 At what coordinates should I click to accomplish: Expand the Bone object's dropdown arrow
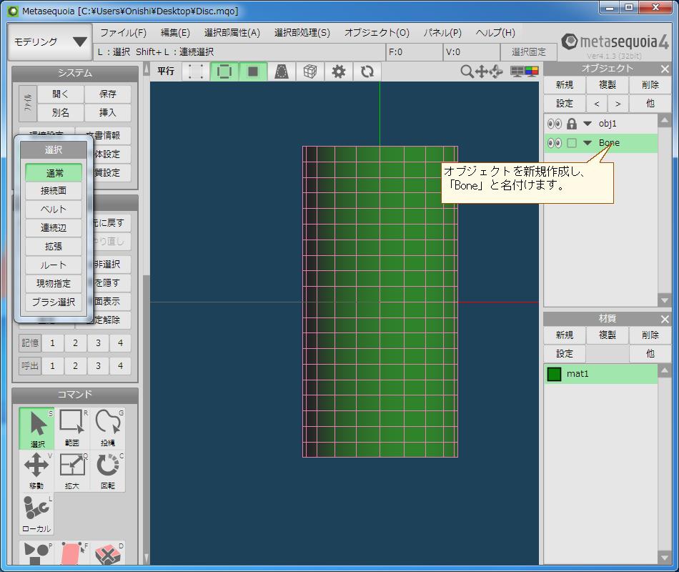[588, 143]
